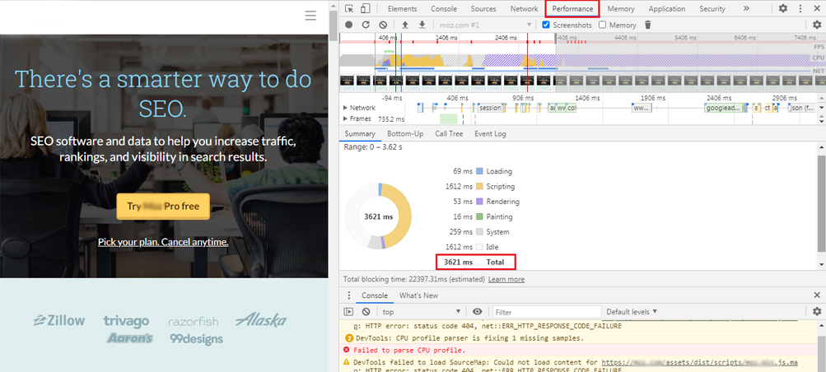Screen dimensions: 826x372
Task: Click the record performance profile button
Action: (x=349, y=25)
